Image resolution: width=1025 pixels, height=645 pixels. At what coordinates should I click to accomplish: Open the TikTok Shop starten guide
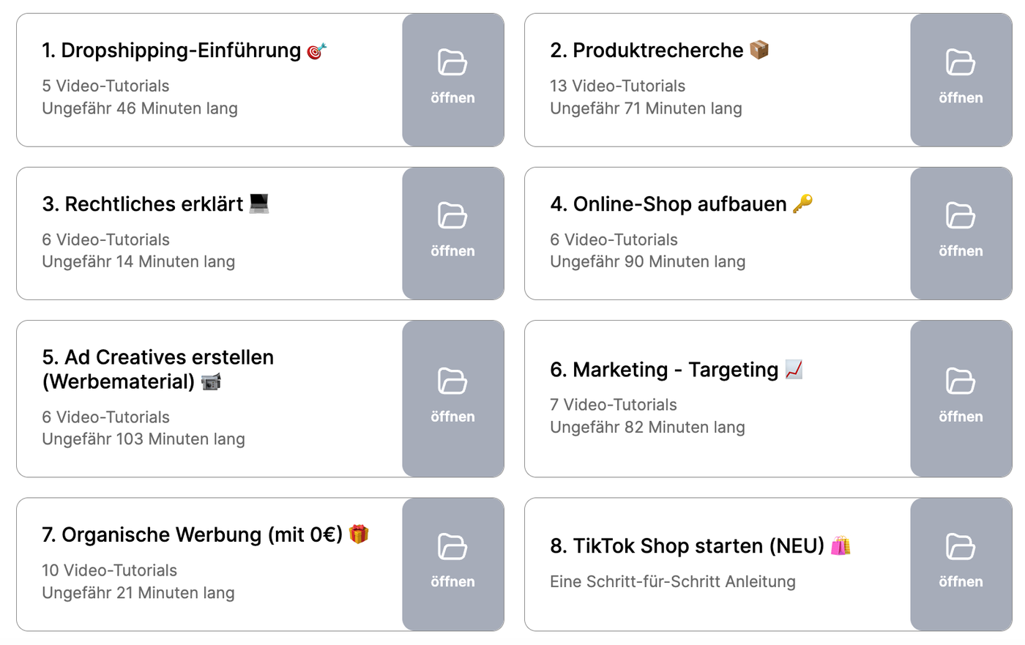click(x=961, y=564)
